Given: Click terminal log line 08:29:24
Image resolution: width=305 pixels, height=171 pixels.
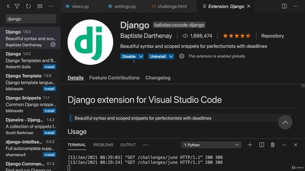Looking at the screenshot, I should [145, 162].
